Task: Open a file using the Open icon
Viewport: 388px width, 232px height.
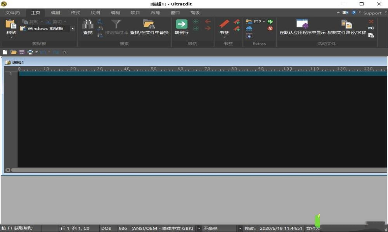Action: (x=14, y=51)
